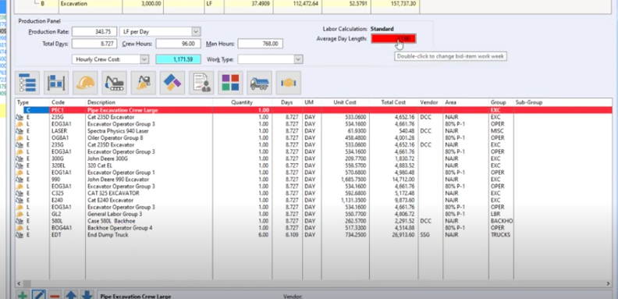The image size is (618, 299).
Task: Click the contract document with person icon
Action: coord(201,83)
